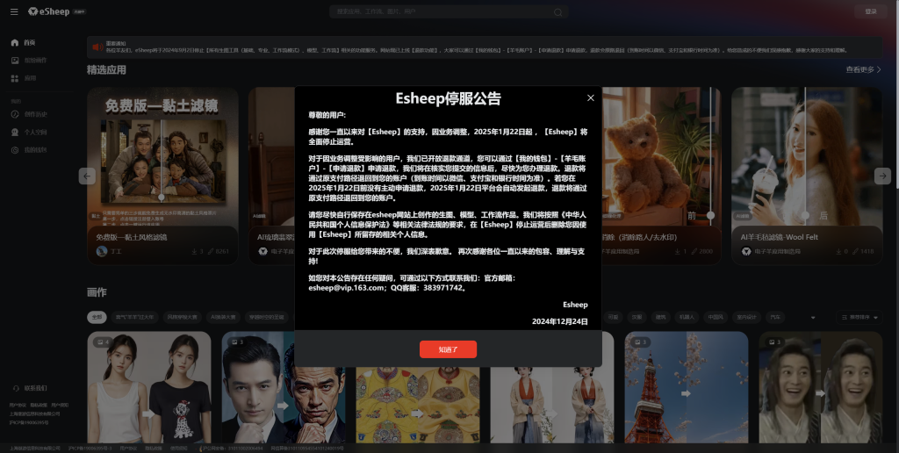Click the eSheep logo
This screenshot has width=899, height=453.
[x=49, y=11]
